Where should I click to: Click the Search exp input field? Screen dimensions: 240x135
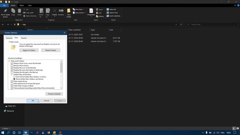point(211,24)
